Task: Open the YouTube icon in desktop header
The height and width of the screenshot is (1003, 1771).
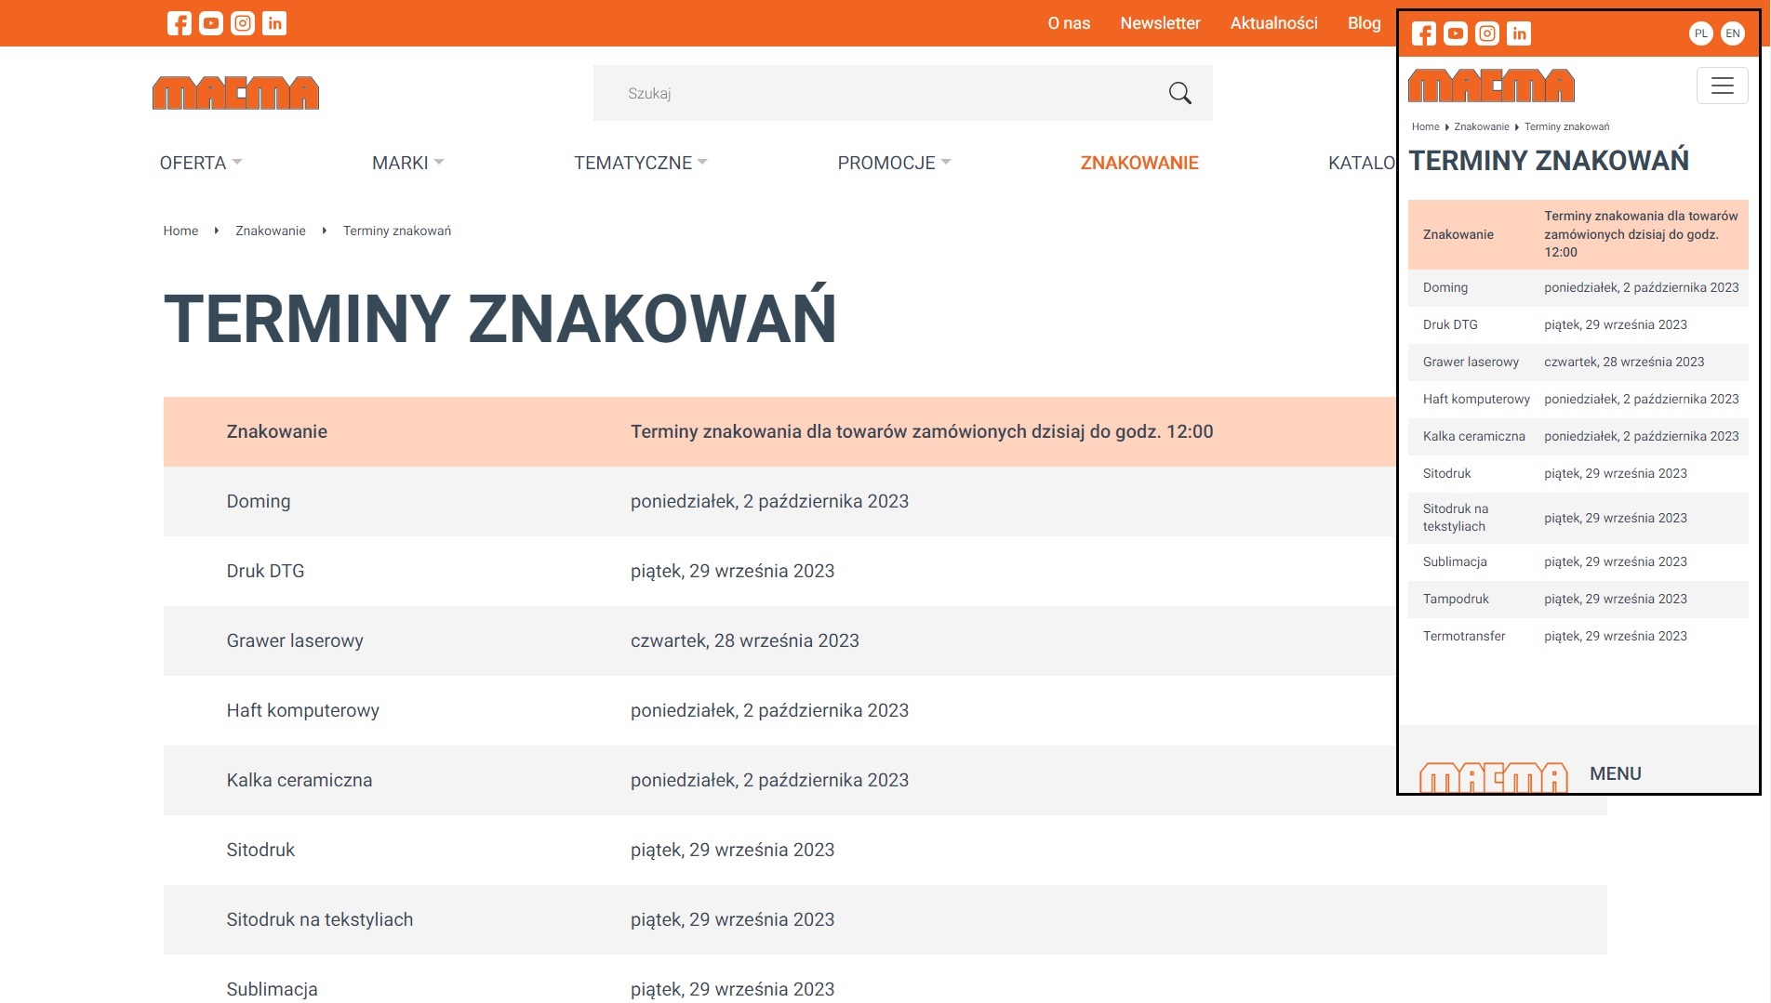Action: coord(211,23)
